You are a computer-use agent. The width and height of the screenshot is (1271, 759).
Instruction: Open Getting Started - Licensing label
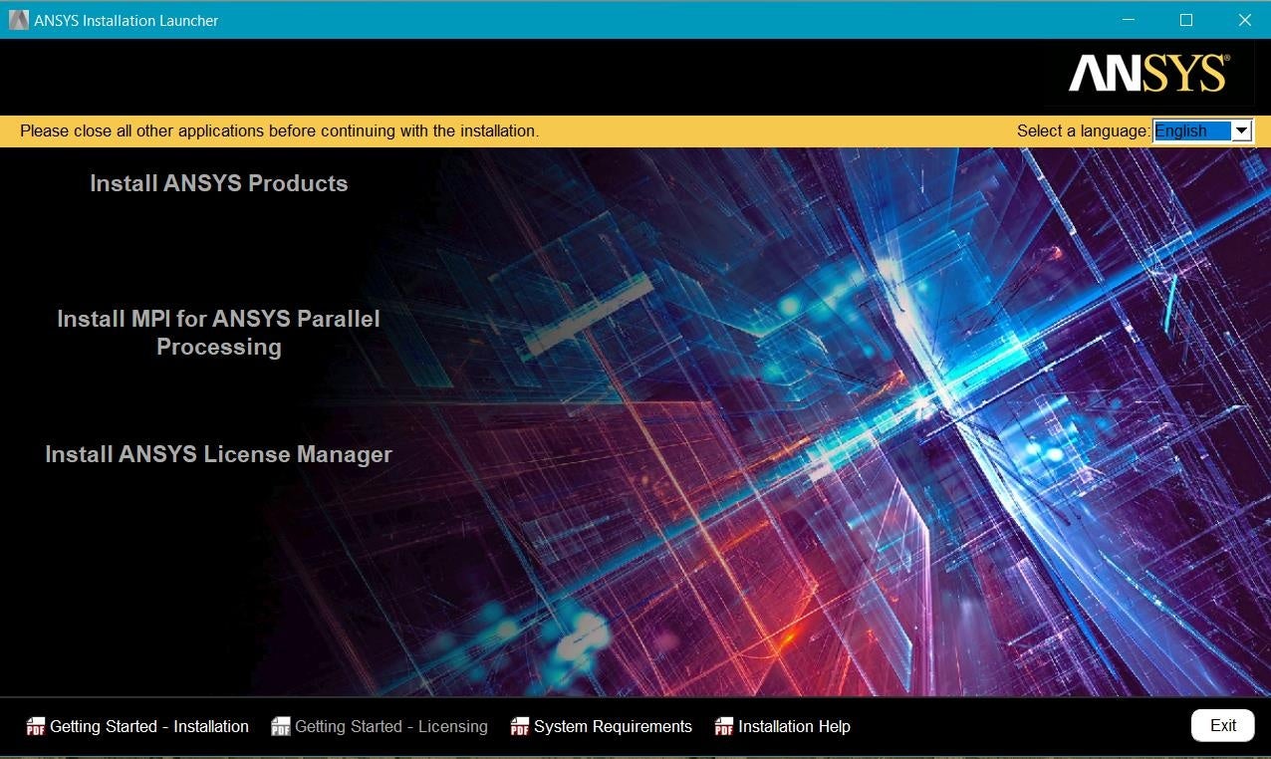391,726
